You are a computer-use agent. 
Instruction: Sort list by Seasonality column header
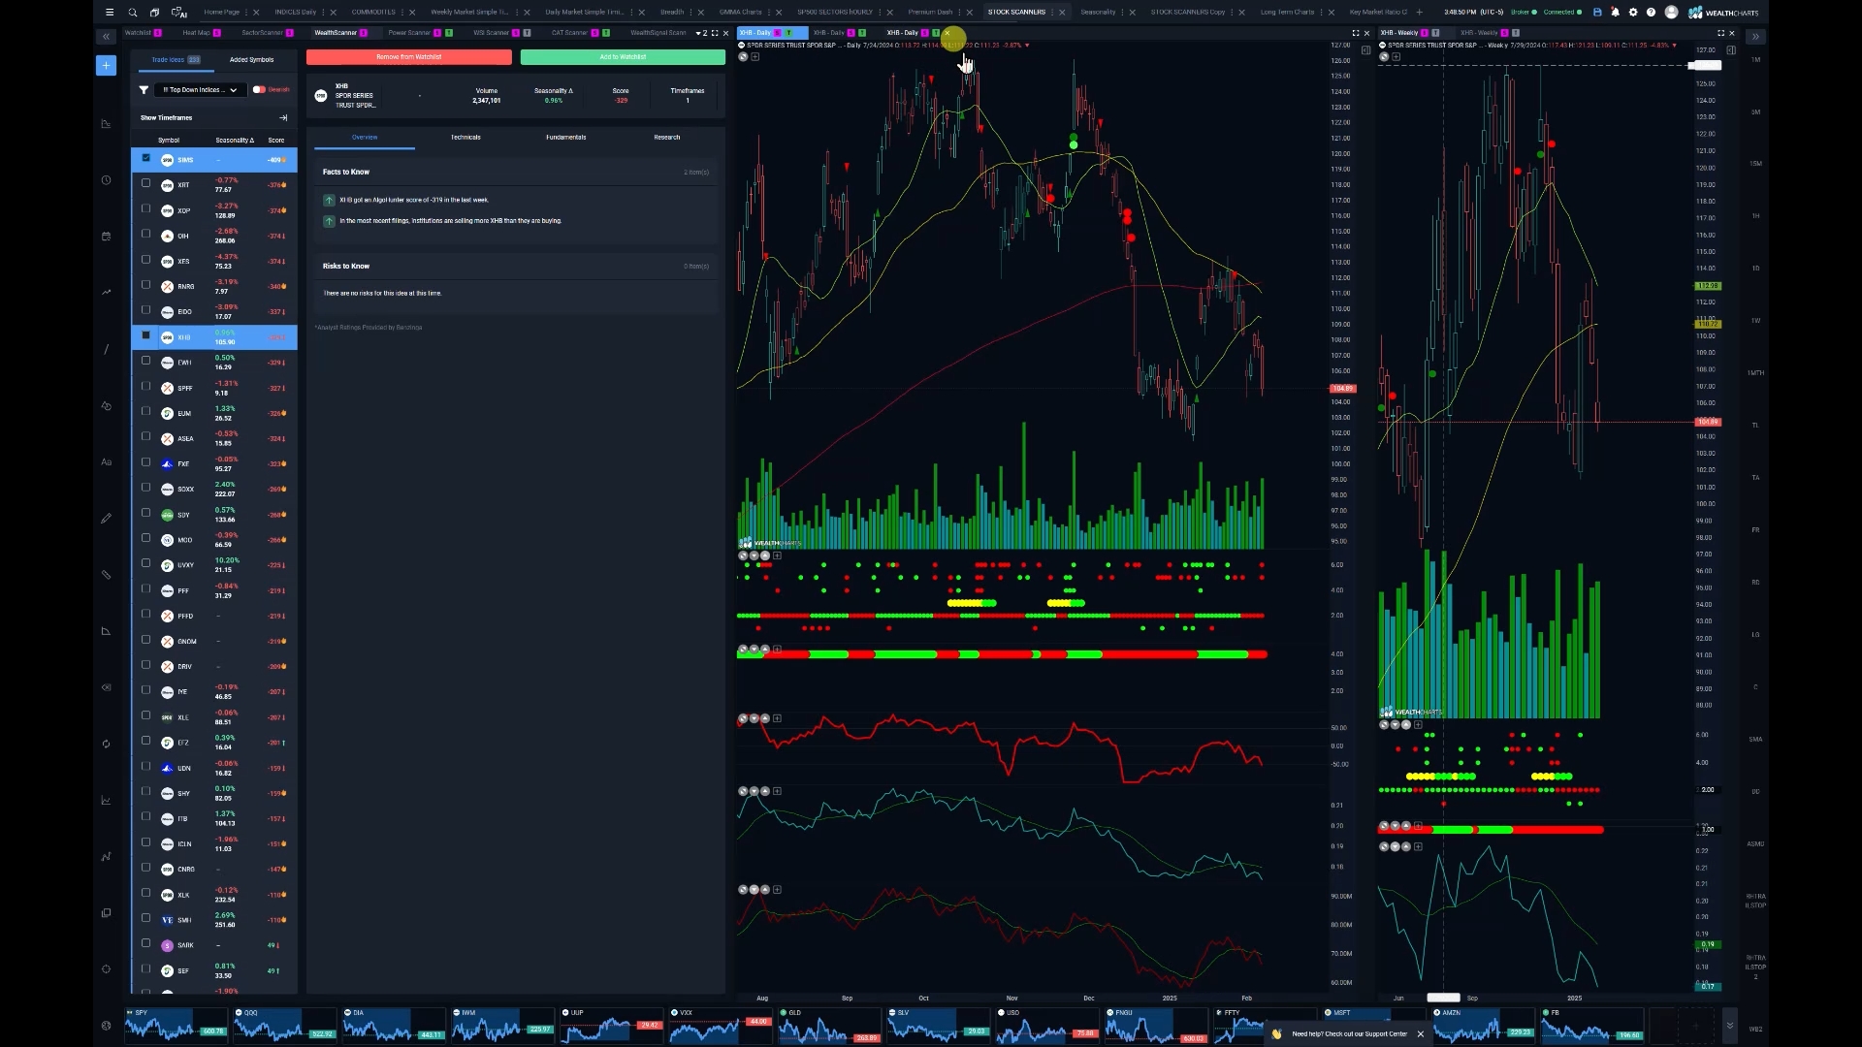235,141
